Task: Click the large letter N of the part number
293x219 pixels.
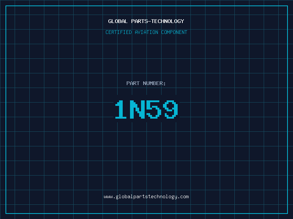Action: point(137,109)
